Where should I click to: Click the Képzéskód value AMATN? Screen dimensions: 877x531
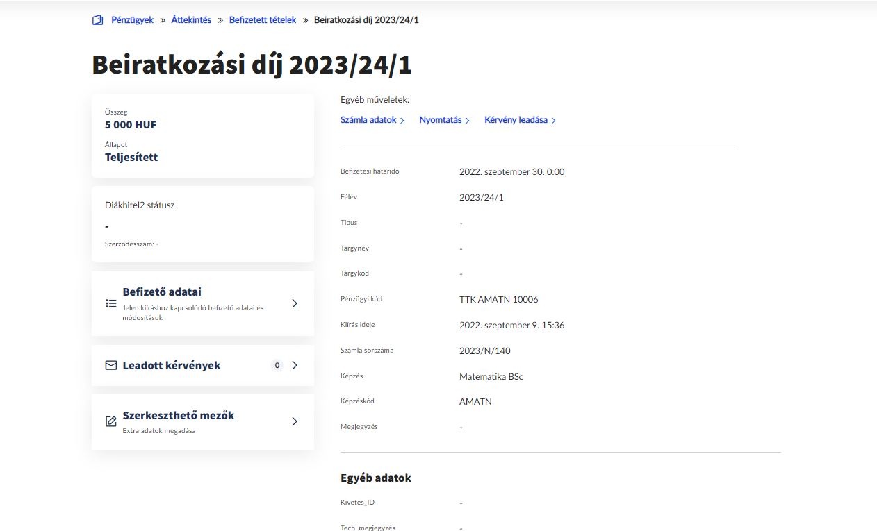[475, 401]
